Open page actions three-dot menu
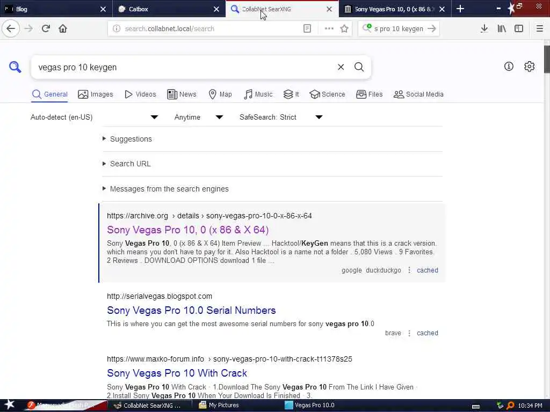The height and width of the screenshot is (412, 550). 329,29
